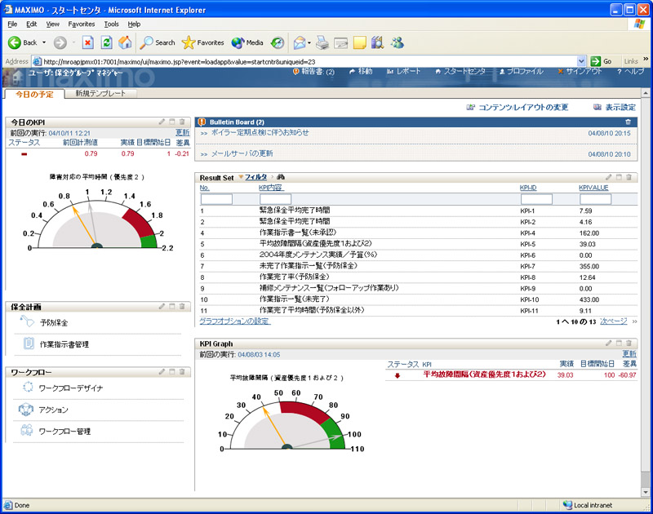
Task: Open bulletin メールサーバの更新
Action: point(242,153)
